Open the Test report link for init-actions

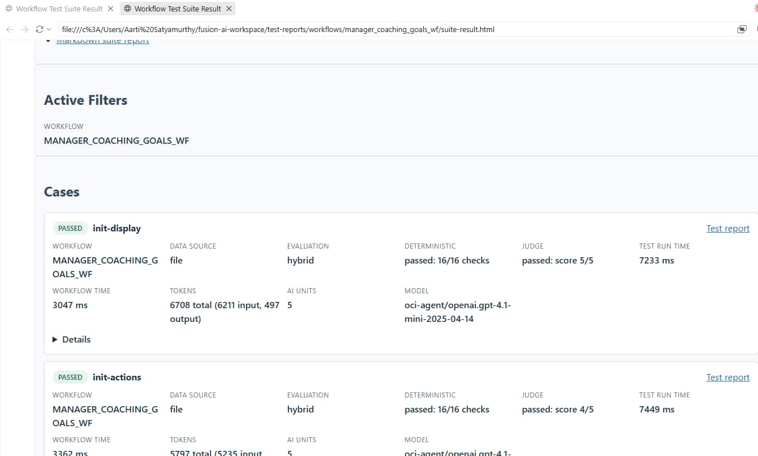[x=728, y=377]
